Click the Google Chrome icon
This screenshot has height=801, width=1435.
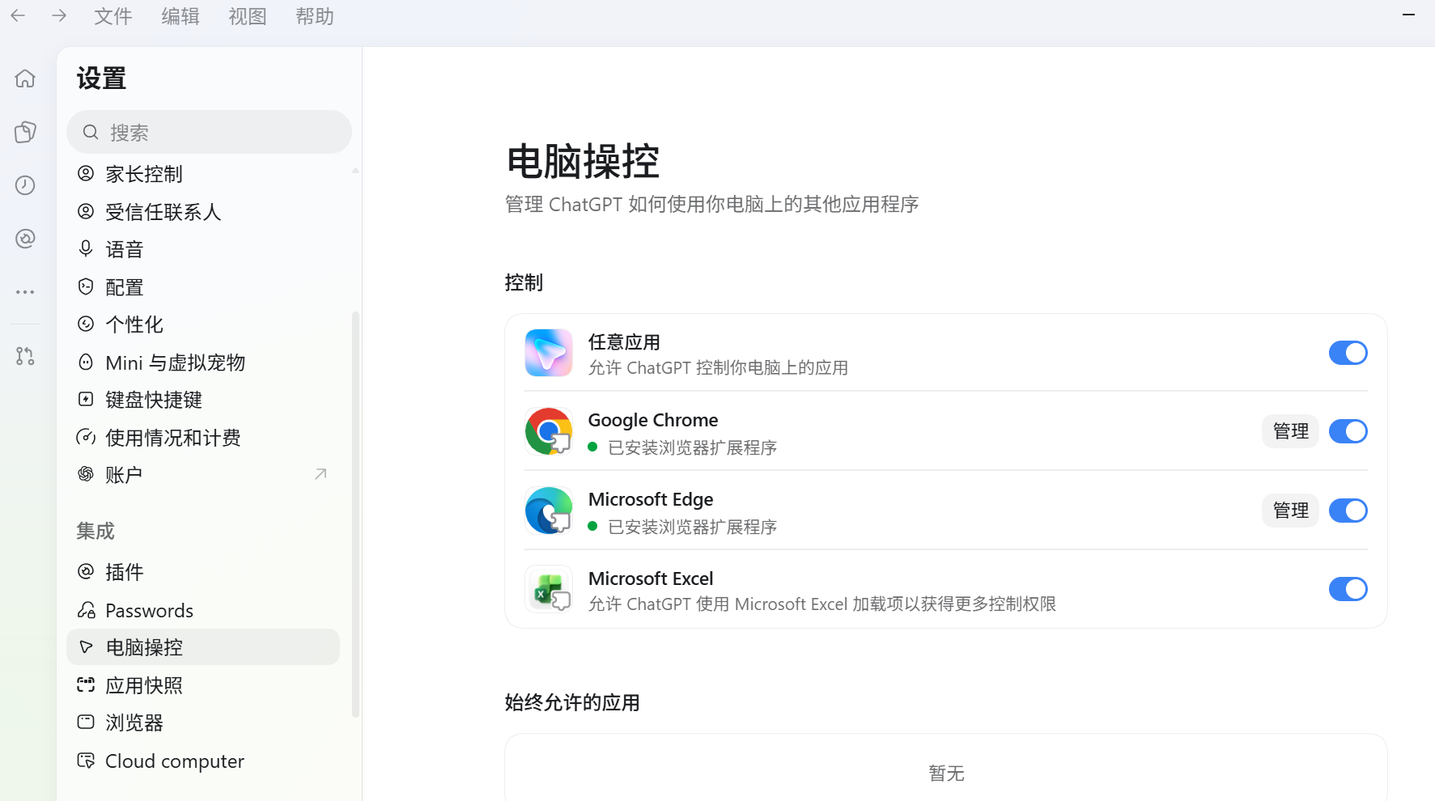[x=549, y=431]
